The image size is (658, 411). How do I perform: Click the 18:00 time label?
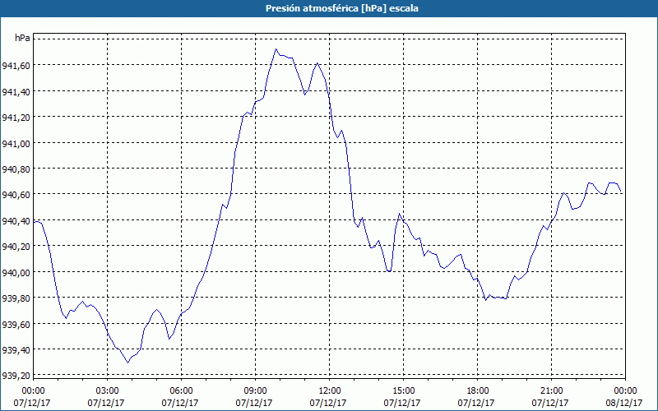478,391
